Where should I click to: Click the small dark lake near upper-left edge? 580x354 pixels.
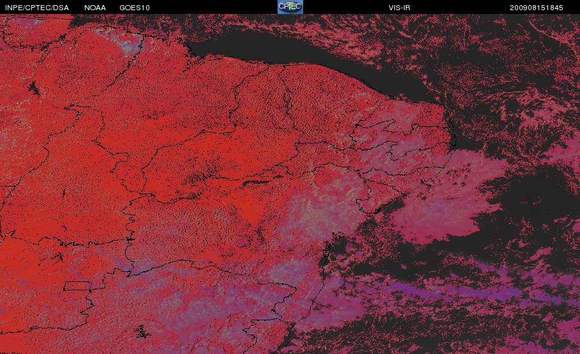click(x=34, y=88)
